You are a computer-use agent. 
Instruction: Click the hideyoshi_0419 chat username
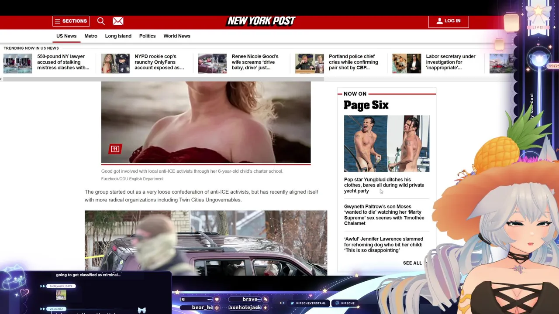(x=61, y=286)
